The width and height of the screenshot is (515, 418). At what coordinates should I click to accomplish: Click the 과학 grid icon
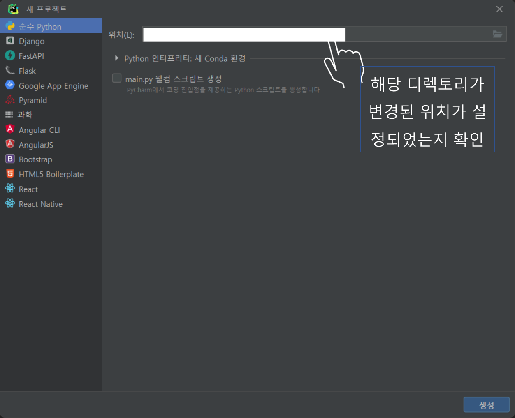9,114
